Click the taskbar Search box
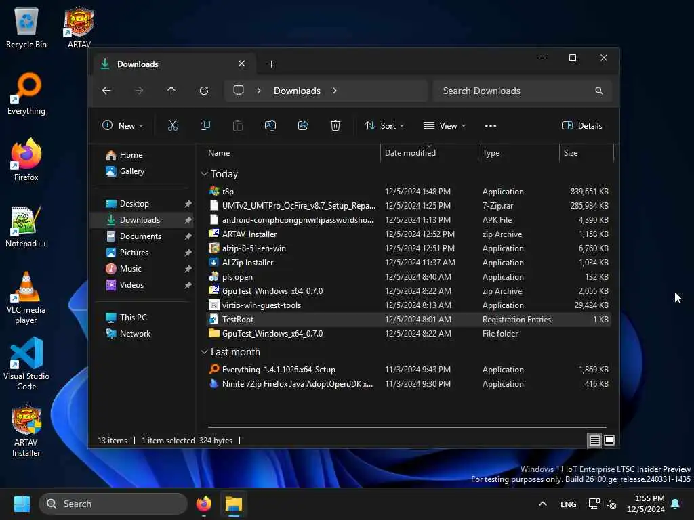 [113, 504]
